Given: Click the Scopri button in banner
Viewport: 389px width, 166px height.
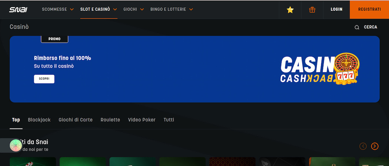Looking at the screenshot, I should [44, 79].
